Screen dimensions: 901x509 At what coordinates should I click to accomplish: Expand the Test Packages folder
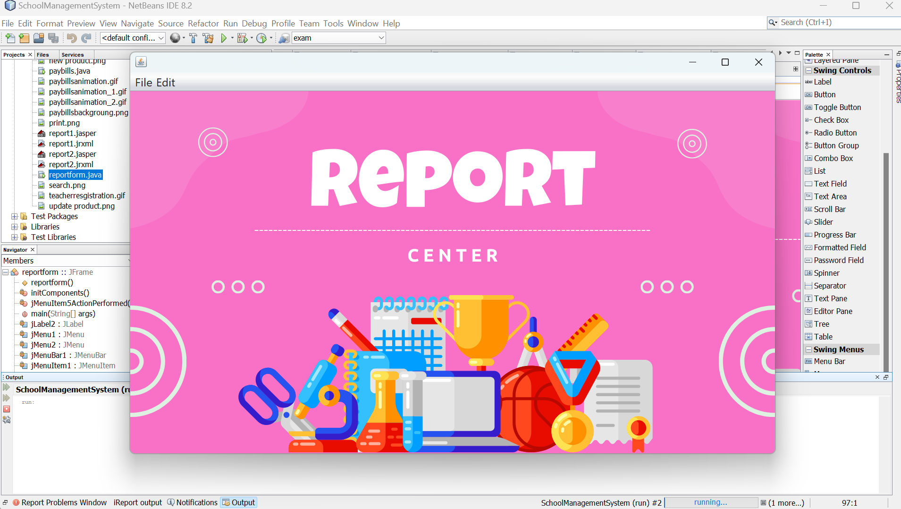point(15,217)
